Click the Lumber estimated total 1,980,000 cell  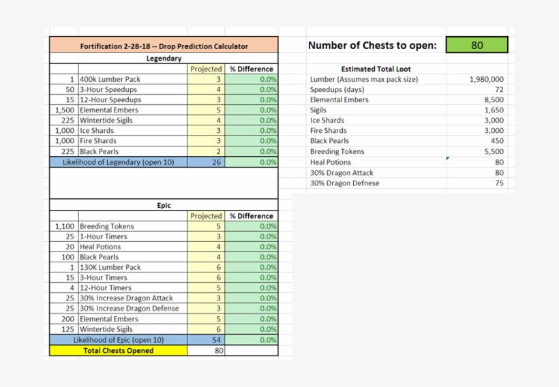(477, 79)
